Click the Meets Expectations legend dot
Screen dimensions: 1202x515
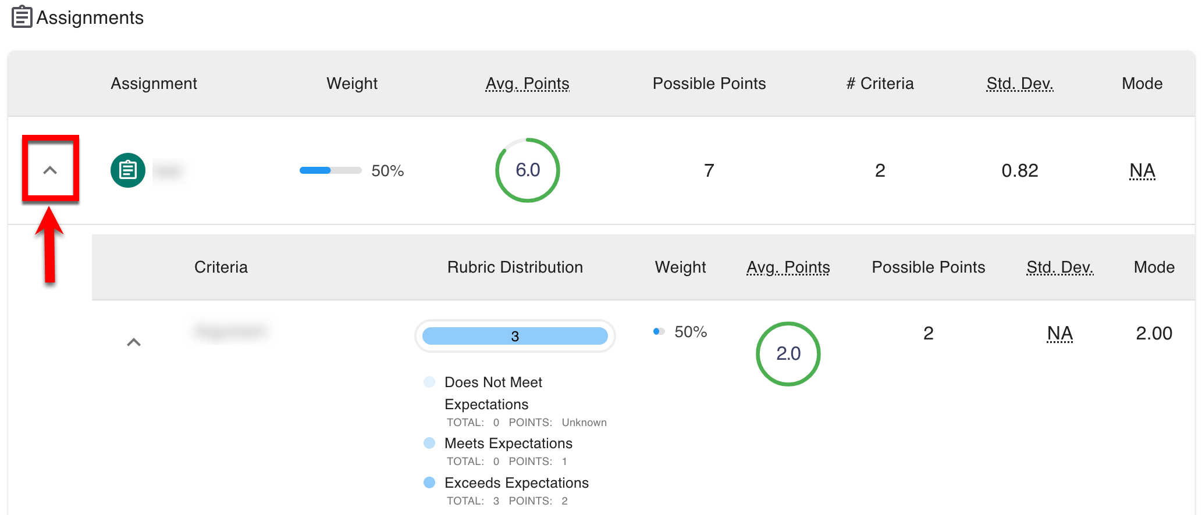[429, 443]
